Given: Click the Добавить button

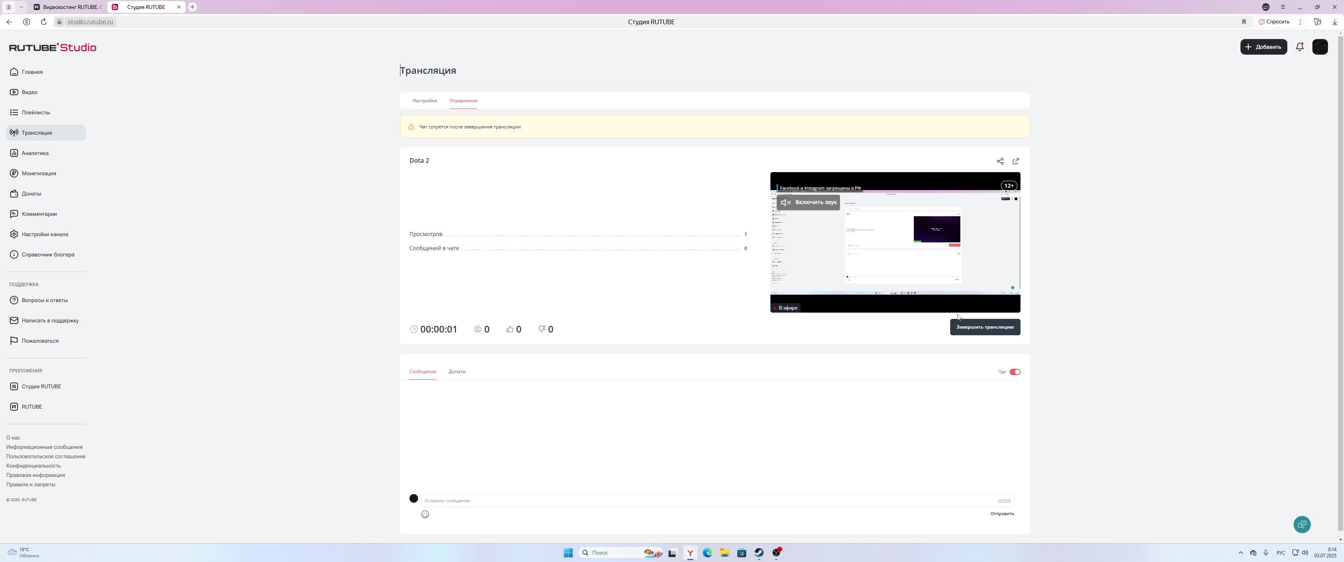Looking at the screenshot, I should coord(1264,47).
